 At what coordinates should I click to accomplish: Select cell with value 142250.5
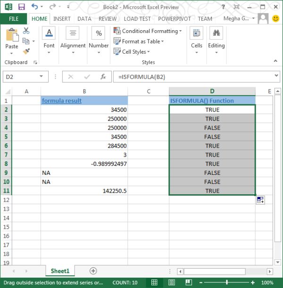[84, 190]
